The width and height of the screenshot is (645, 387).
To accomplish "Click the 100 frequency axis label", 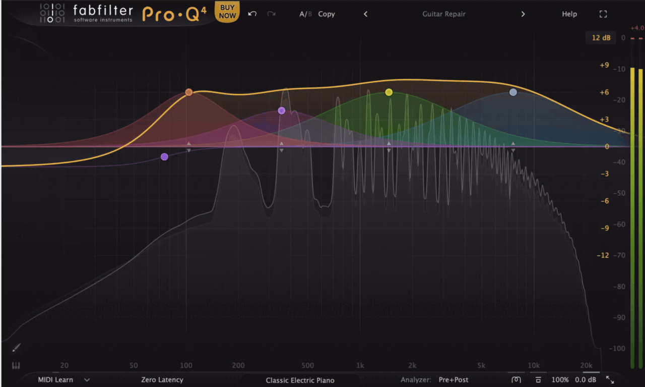I will [186, 365].
